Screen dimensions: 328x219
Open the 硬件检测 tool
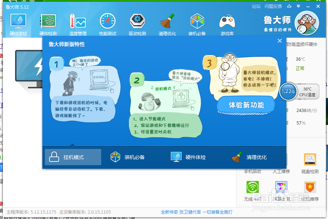[48, 24]
